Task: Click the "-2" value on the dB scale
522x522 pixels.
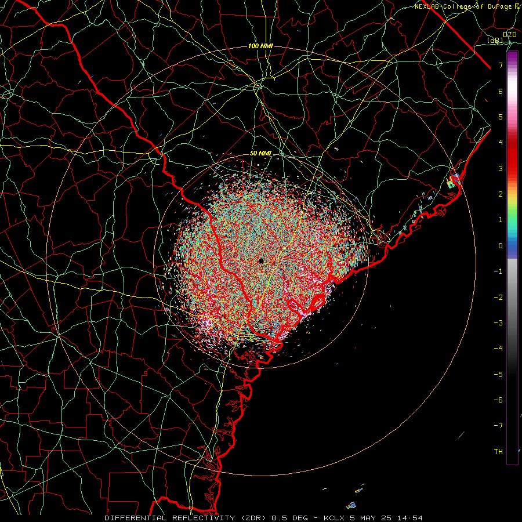Action: (498, 298)
